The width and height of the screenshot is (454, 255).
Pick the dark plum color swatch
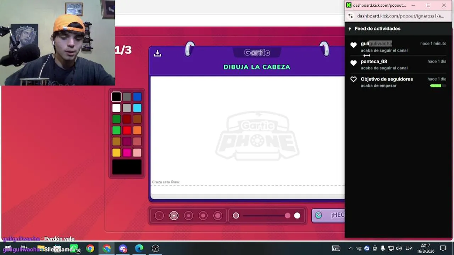click(x=127, y=141)
